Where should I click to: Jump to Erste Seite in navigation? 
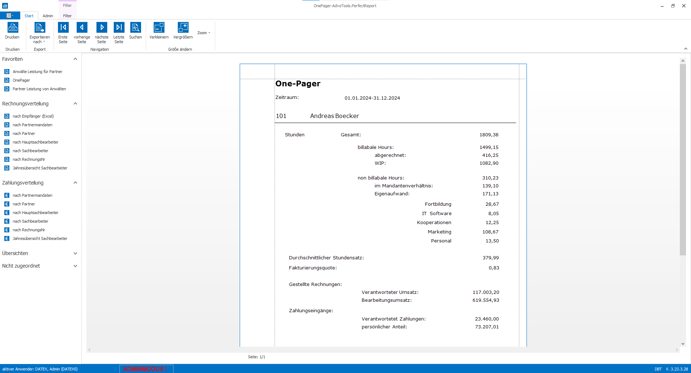click(63, 32)
